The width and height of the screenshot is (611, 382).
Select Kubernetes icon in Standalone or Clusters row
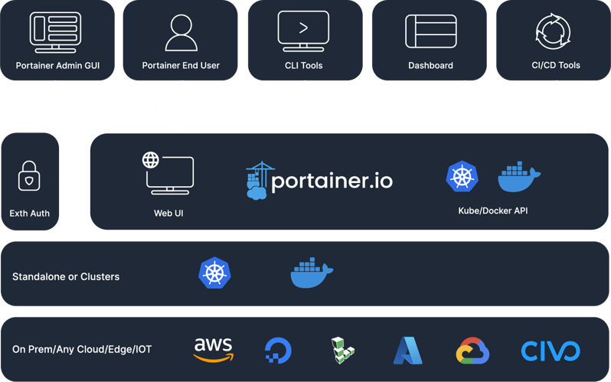click(214, 273)
